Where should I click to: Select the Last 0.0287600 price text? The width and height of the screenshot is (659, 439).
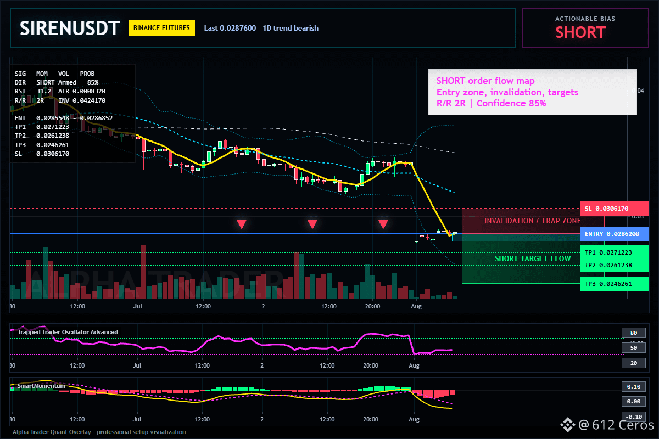tap(230, 28)
